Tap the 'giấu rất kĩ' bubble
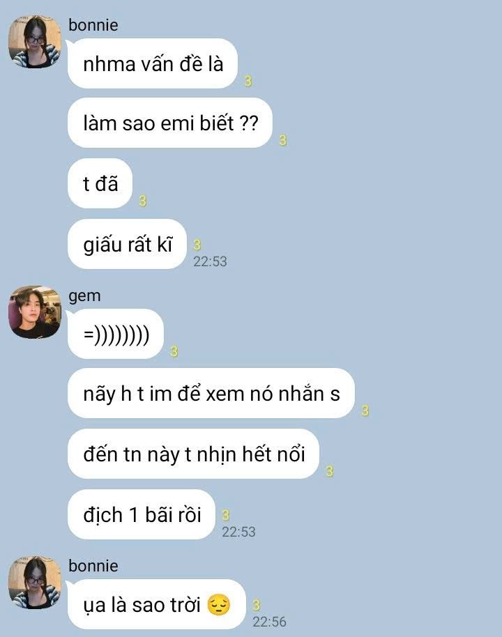502x637 pixels. point(127,244)
